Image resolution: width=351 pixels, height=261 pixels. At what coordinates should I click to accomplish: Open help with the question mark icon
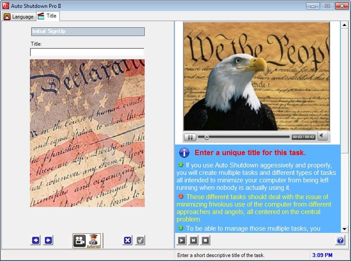(x=340, y=240)
